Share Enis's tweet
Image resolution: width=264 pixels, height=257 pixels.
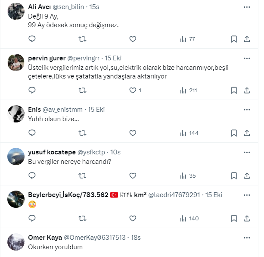coord(247,133)
